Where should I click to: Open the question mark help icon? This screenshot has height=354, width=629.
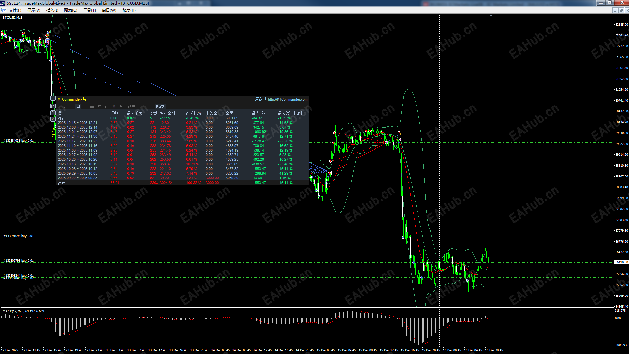[x=53, y=113]
